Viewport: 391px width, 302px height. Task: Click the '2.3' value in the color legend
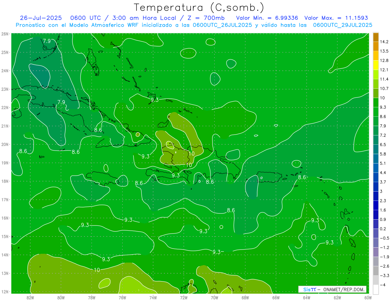[383, 201]
